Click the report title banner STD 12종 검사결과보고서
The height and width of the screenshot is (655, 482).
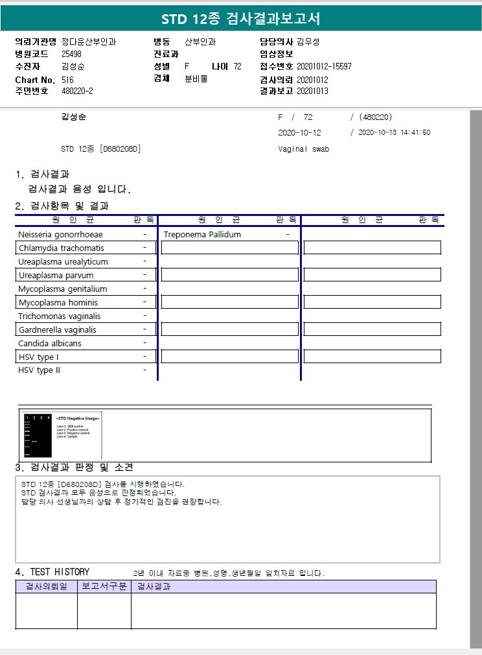[x=241, y=18]
